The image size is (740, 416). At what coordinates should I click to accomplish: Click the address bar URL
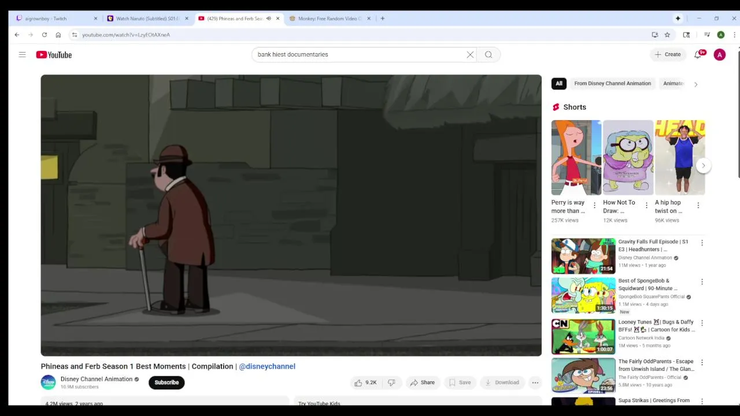pyautogui.click(x=126, y=35)
